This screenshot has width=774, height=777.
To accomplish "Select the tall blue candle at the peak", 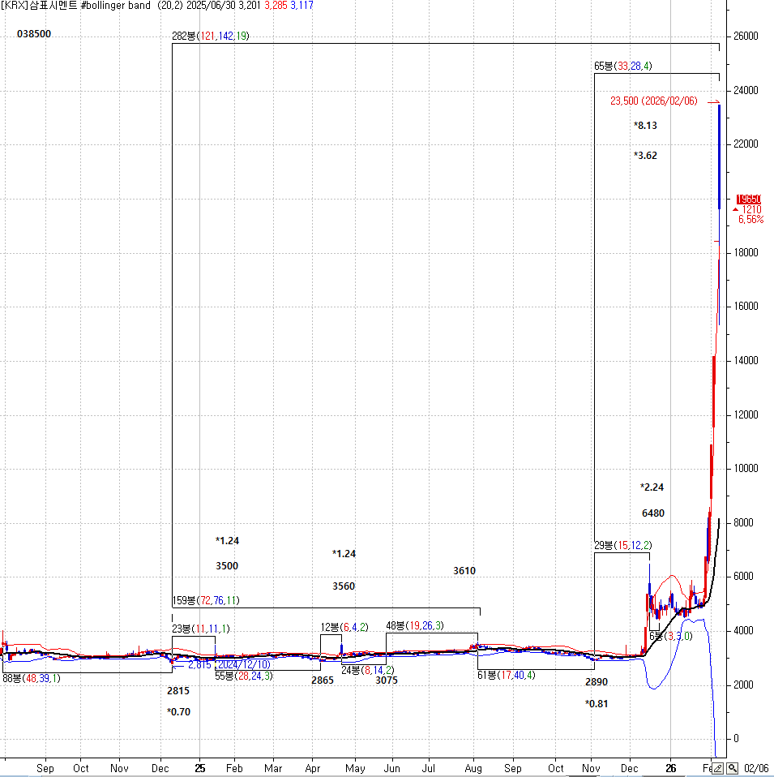I will (720, 156).
